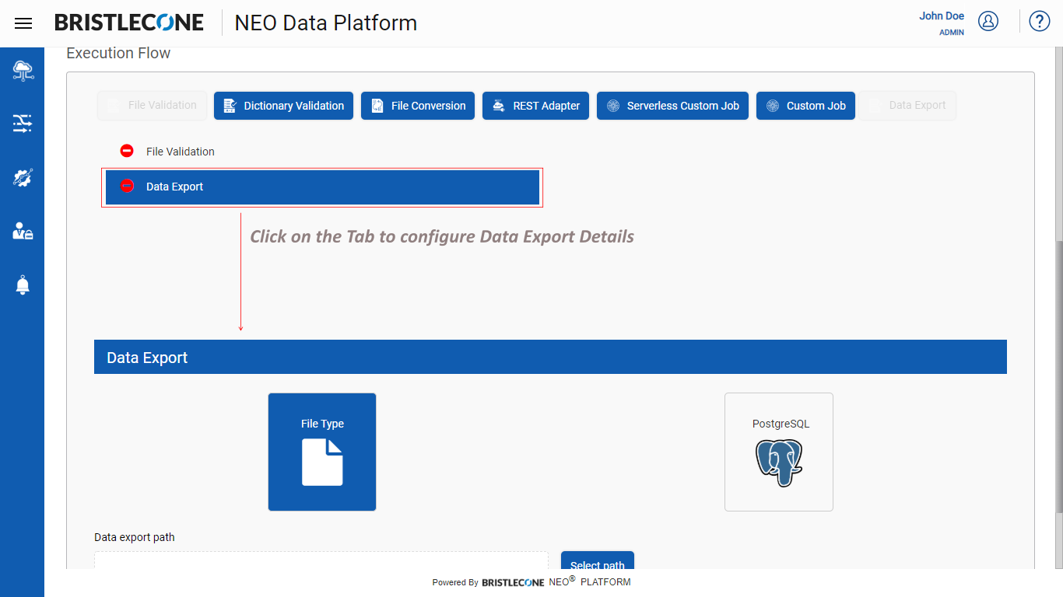1063x597 pixels.
Task: Add a Custom Job step
Action: coord(805,106)
